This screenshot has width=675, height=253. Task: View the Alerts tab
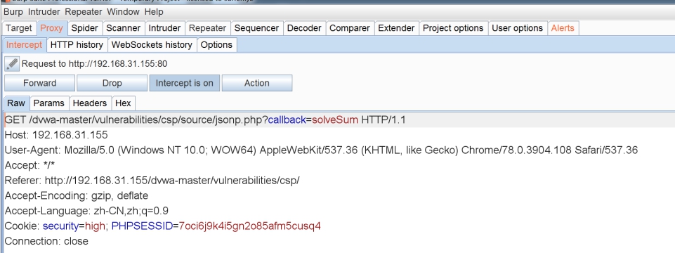(563, 28)
